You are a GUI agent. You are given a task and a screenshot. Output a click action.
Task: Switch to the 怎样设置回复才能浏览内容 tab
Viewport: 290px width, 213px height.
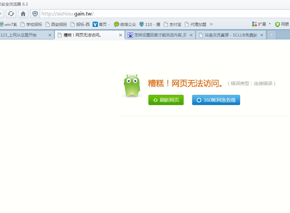tap(157, 35)
